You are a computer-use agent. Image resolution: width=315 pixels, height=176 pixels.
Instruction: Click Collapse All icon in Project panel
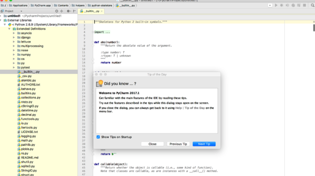click(x=62, y=11)
